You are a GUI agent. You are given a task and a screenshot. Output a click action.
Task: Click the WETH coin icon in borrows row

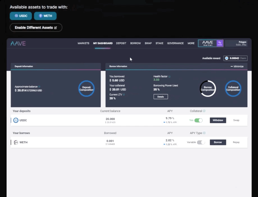(16, 142)
